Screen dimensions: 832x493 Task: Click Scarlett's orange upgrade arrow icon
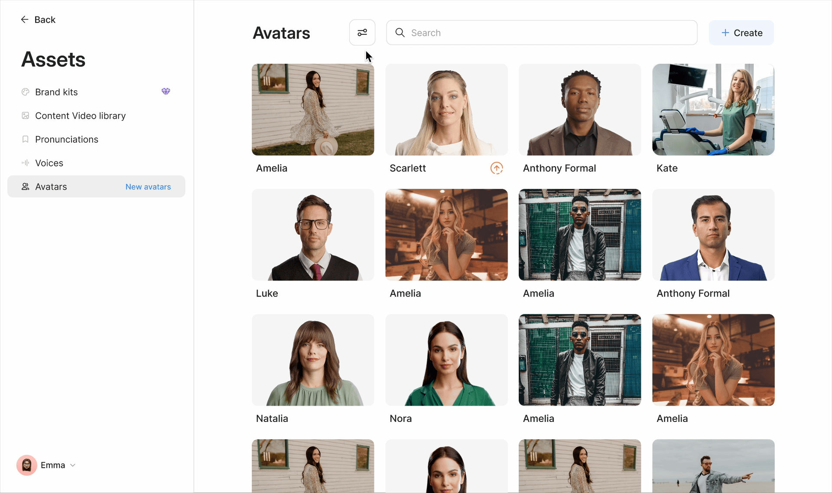tap(496, 168)
